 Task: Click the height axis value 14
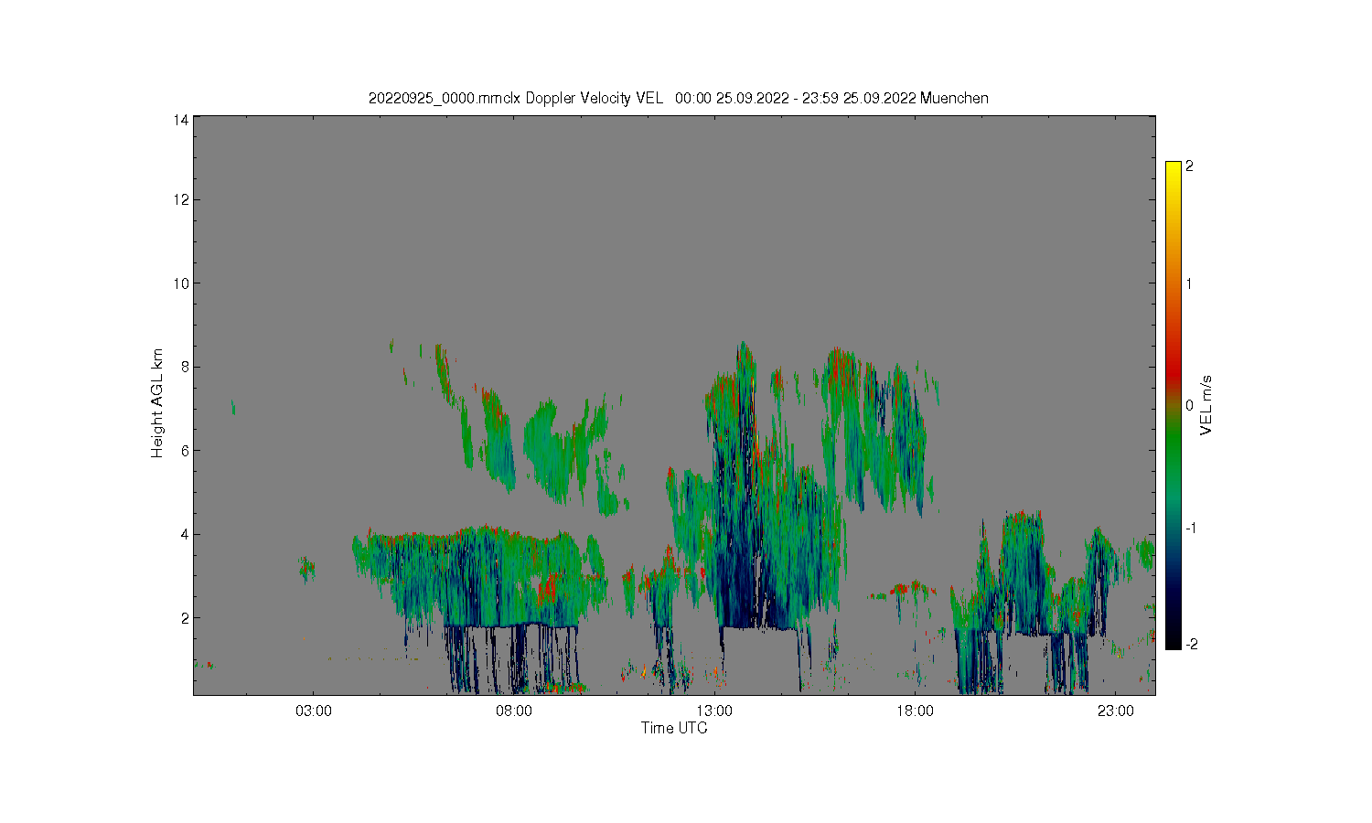click(x=182, y=119)
